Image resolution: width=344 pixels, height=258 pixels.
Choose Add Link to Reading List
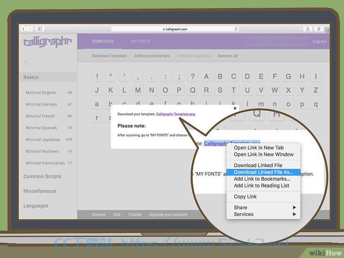263,186
